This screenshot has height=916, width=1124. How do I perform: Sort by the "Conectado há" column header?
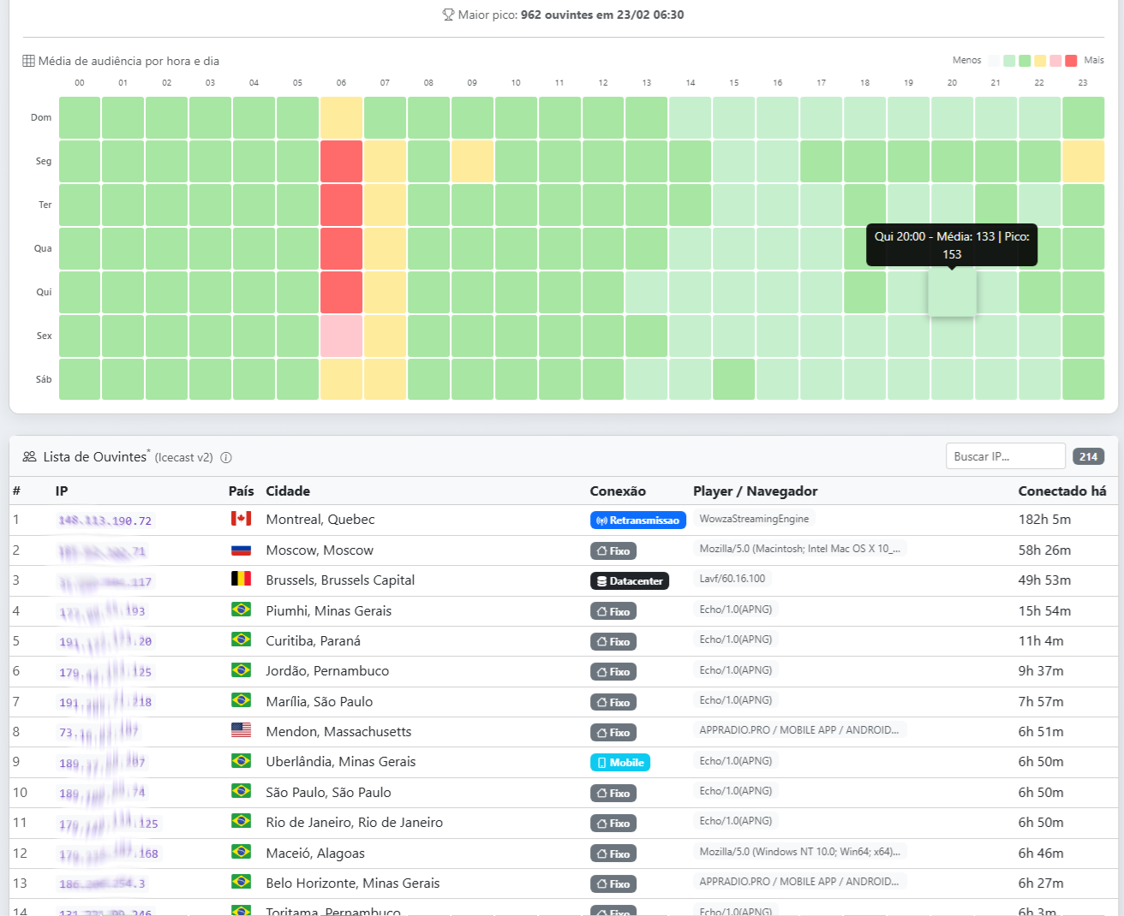click(x=1062, y=491)
